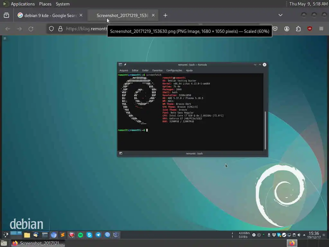Open Firefox View from the tab bar
The height and width of the screenshot is (247, 329).
point(6,15)
